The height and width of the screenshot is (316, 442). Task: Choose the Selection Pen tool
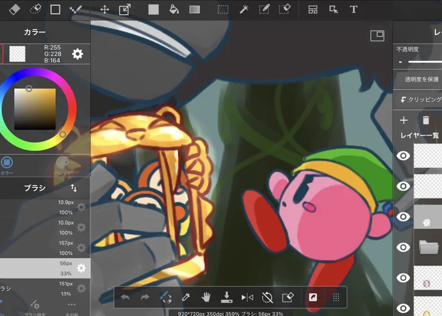point(264,9)
